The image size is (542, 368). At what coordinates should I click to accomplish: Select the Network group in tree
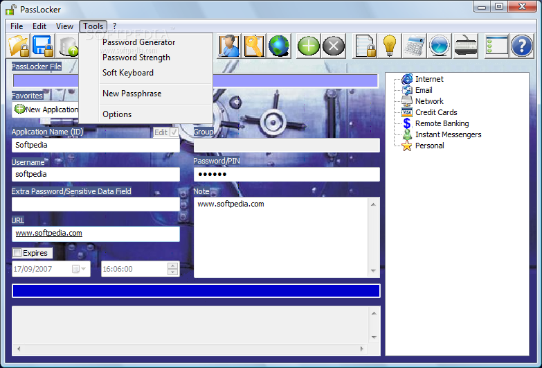click(x=429, y=101)
